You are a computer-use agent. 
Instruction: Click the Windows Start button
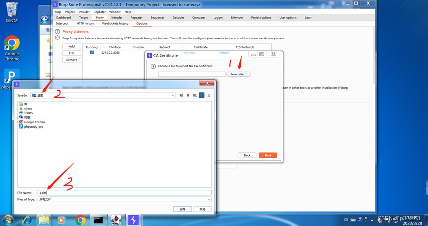pyautogui.click(x=8, y=220)
